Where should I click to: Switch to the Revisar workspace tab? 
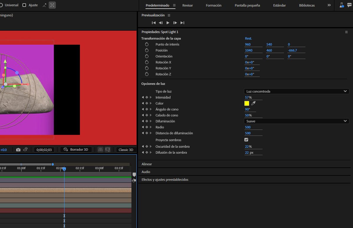click(188, 5)
